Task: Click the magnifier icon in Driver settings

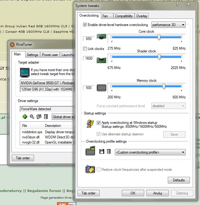Action: click(x=32, y=117)
